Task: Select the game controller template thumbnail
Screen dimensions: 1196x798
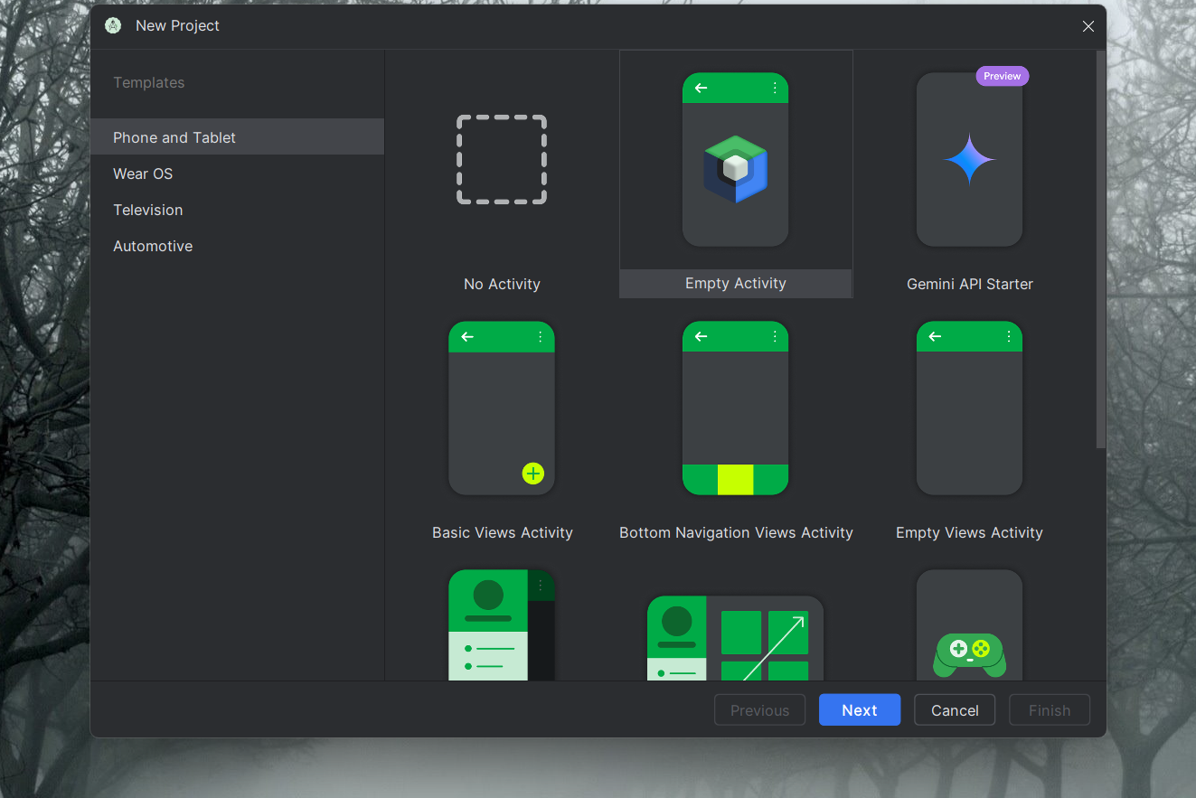Action: [x=969, y=624]
